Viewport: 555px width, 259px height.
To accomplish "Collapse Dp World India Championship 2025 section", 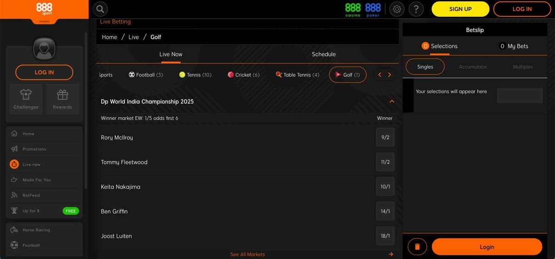I will 392,102.
